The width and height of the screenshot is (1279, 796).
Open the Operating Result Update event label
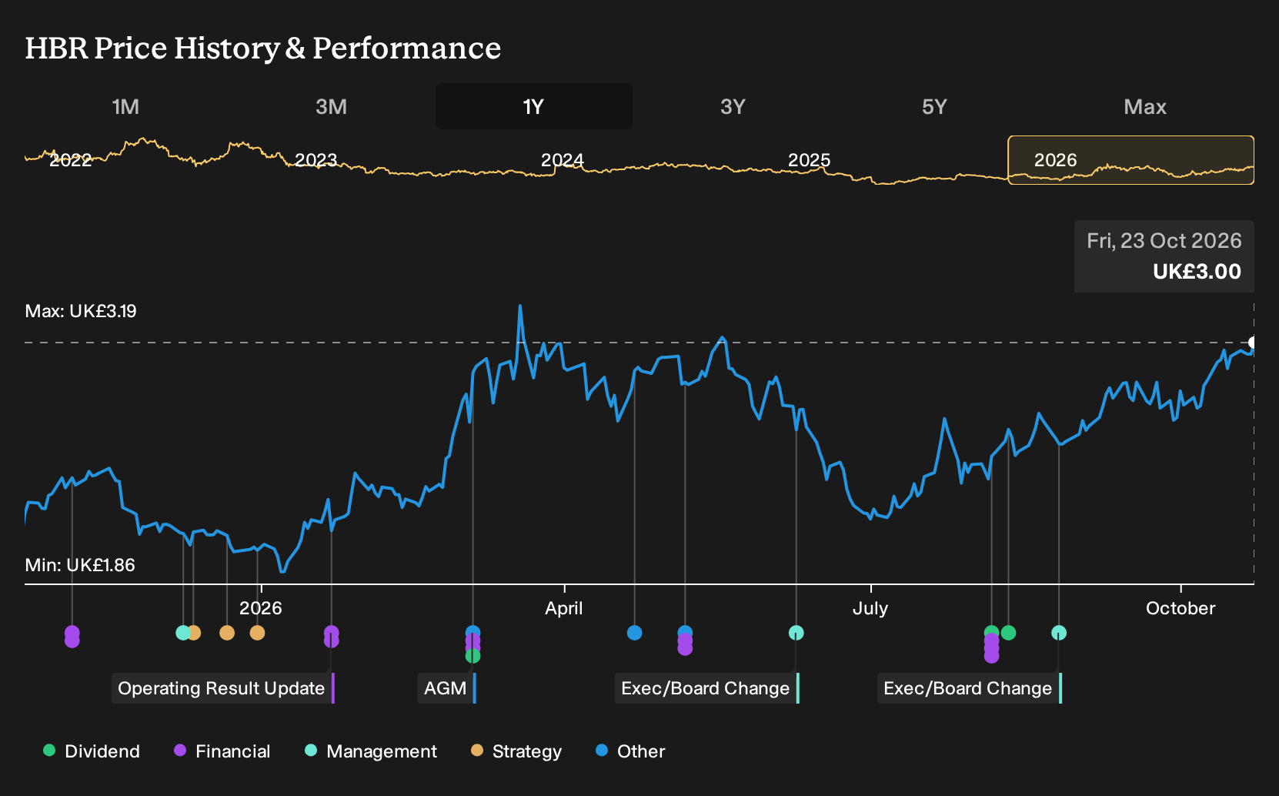pos(223,688)
